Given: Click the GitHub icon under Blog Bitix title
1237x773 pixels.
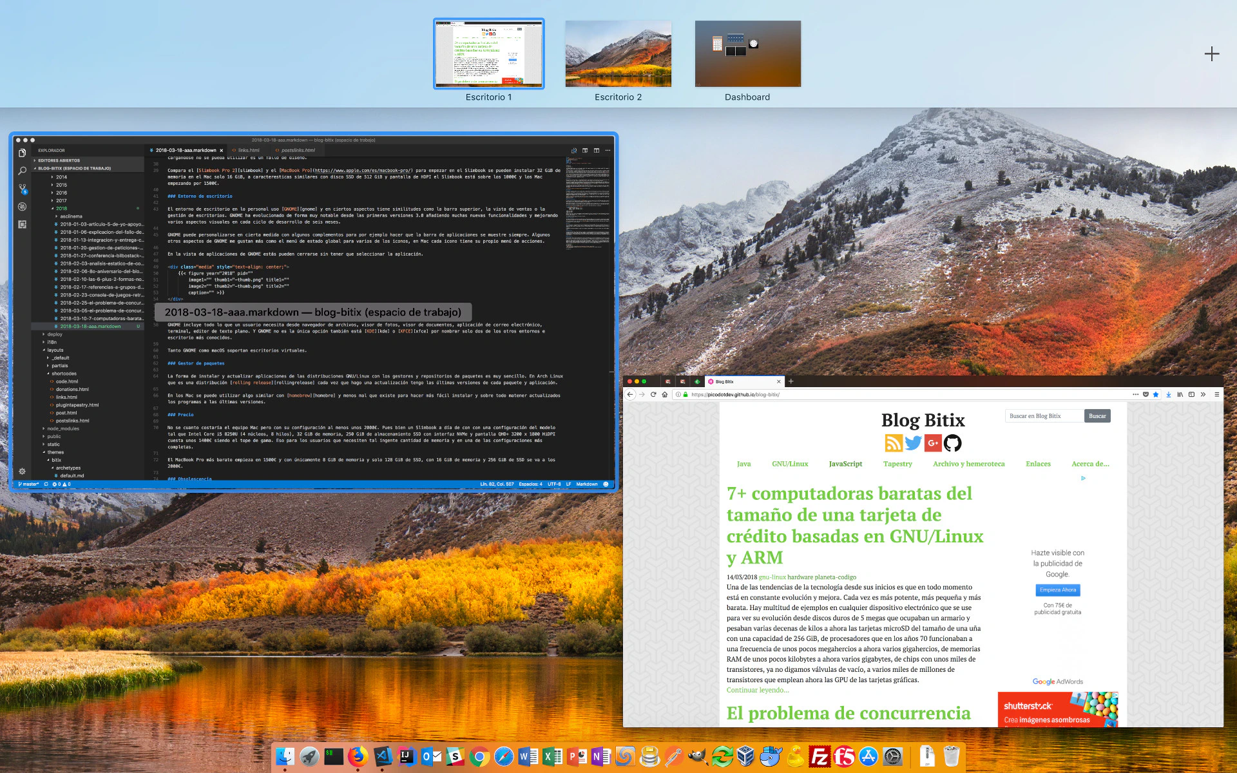Looking at the screenshot, I should (x=952, y=443).
